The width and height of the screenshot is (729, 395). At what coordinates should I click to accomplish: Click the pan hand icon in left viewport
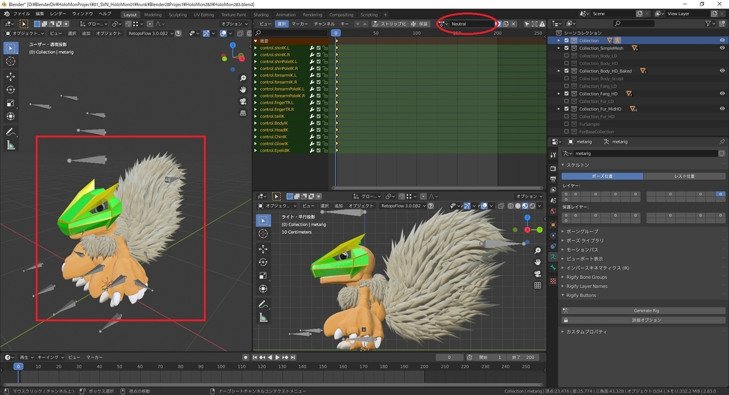pyautogui.click(x=243, y=90)
